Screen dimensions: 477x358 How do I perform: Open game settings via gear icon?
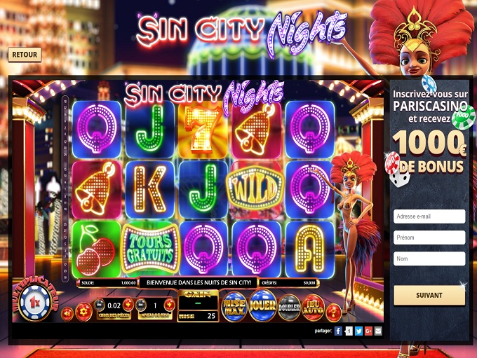(x=83, y=312)
